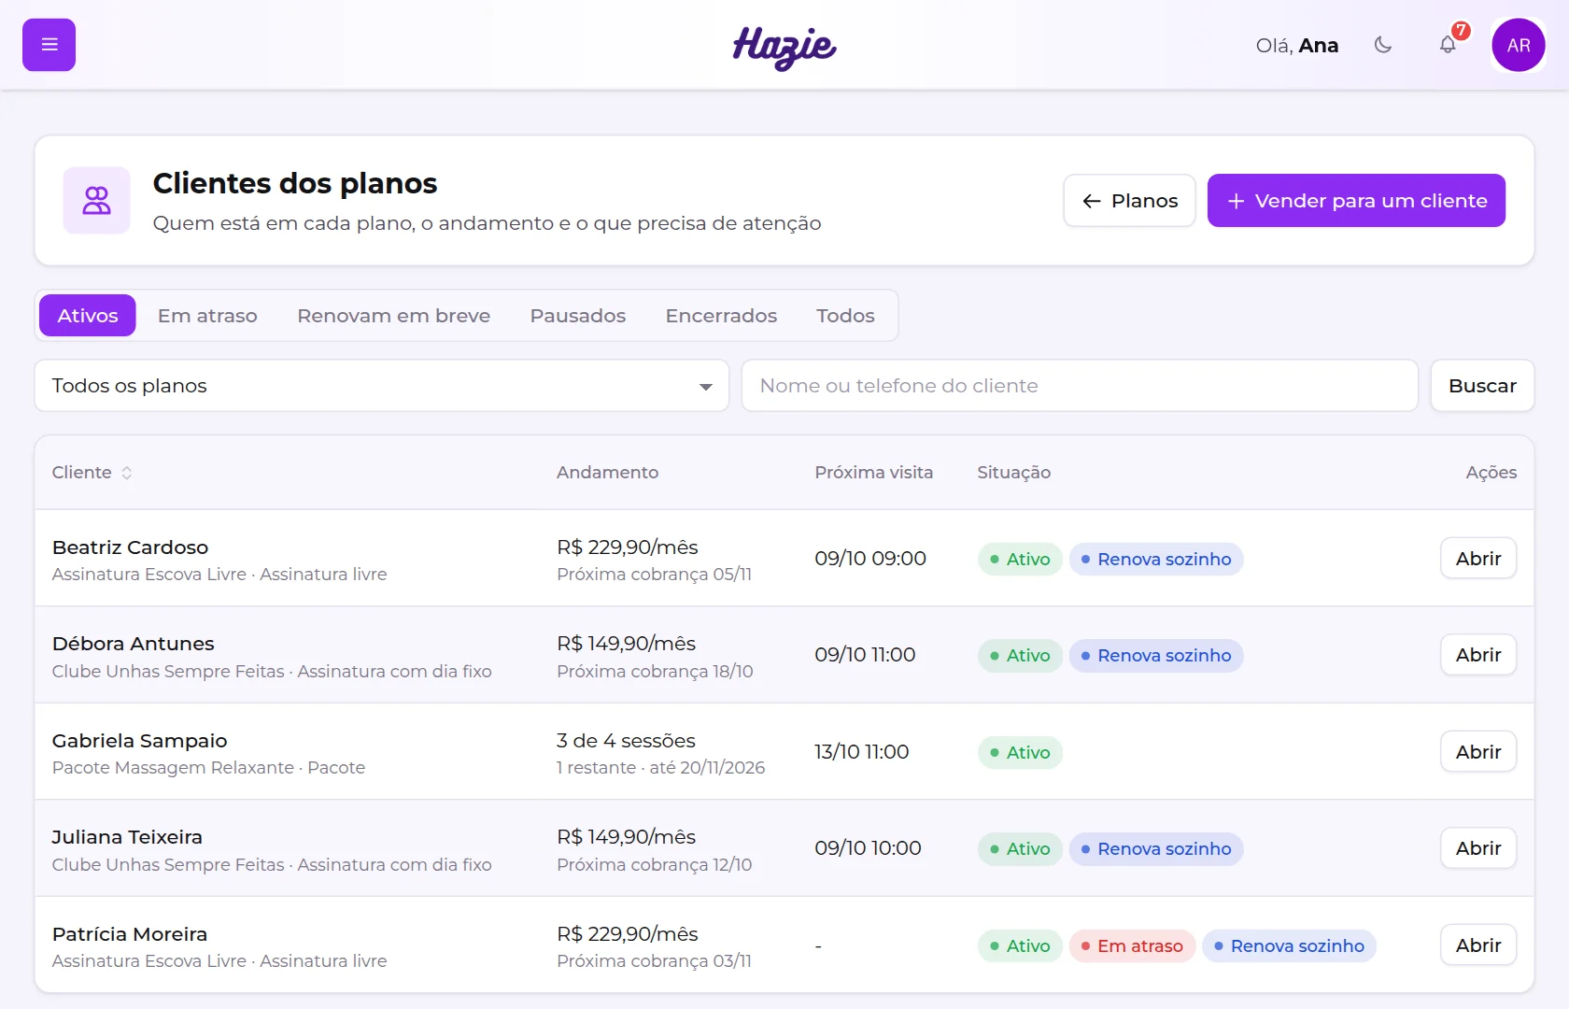Switch to the Em atraso tab
Screen dimensions: 1569x1009
click(207, 316)
